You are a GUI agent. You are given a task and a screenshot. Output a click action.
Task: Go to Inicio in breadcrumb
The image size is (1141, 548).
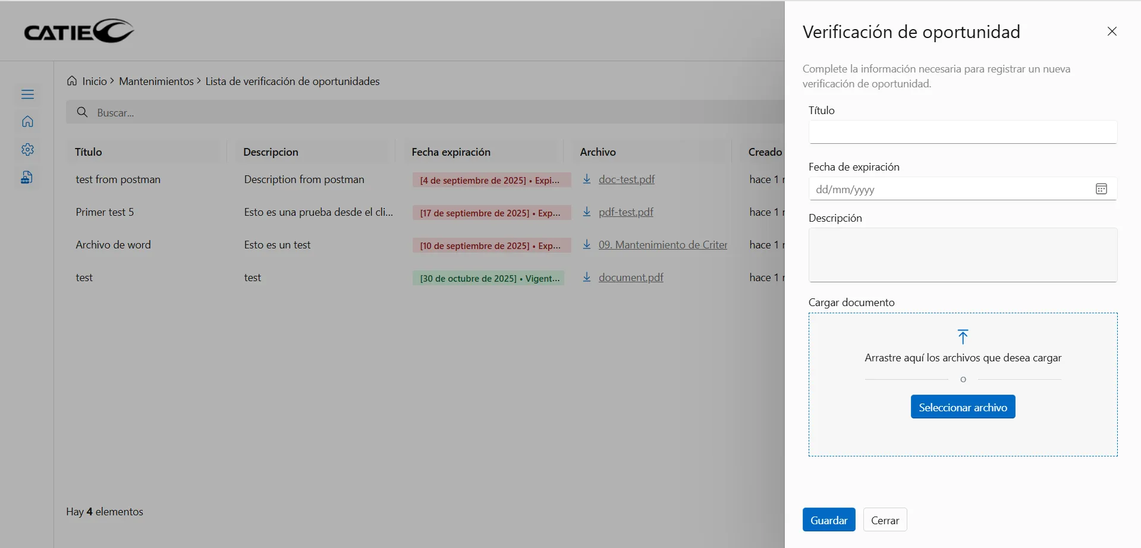click(94, 81)
